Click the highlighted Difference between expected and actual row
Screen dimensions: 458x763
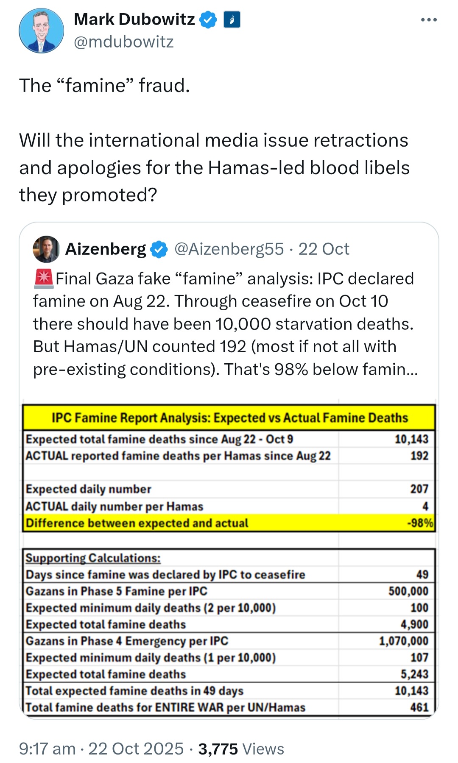point(229,523)
